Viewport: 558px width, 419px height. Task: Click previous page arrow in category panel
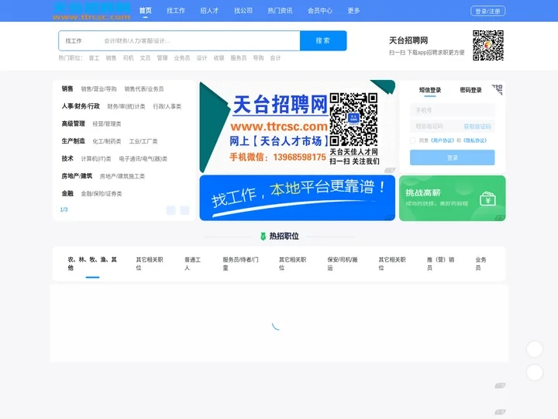point(171,210)
